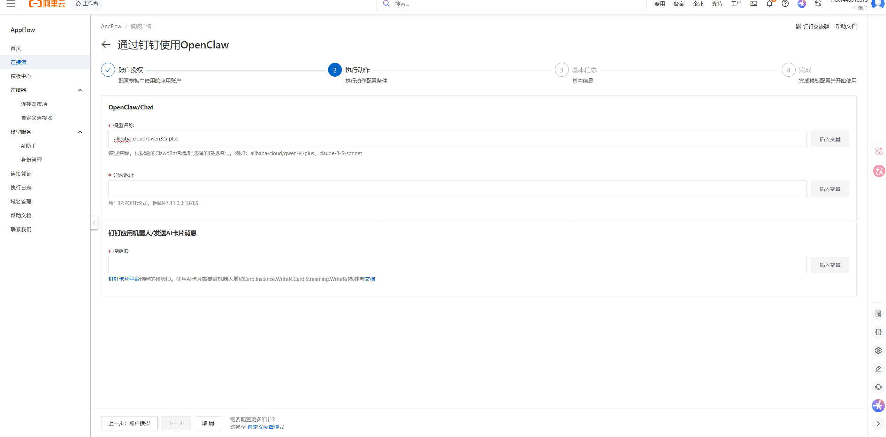Collapse the 模型服务 sidebar group
Image resolution: width=886 pixels, height=437 pixels.
pos(80,132)
